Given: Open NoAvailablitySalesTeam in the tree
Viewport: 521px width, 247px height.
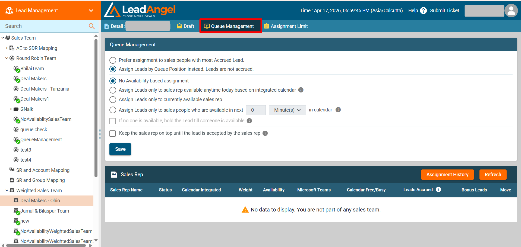Looking at the screenshot, I should pos(46,119).
